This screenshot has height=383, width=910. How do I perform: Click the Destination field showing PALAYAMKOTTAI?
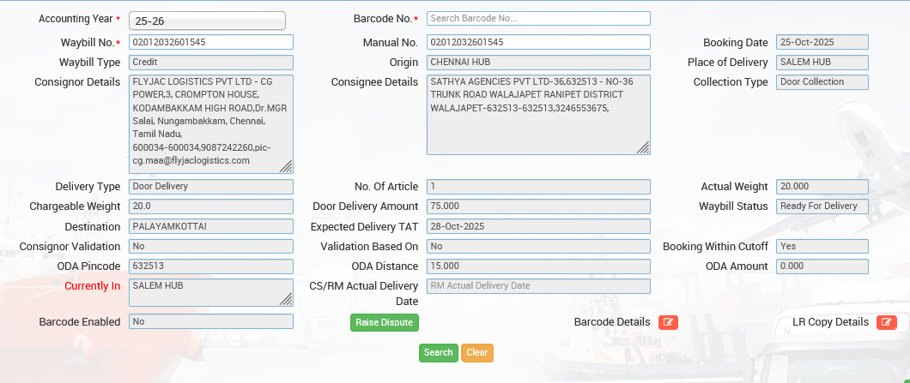[x=211, y=226]
